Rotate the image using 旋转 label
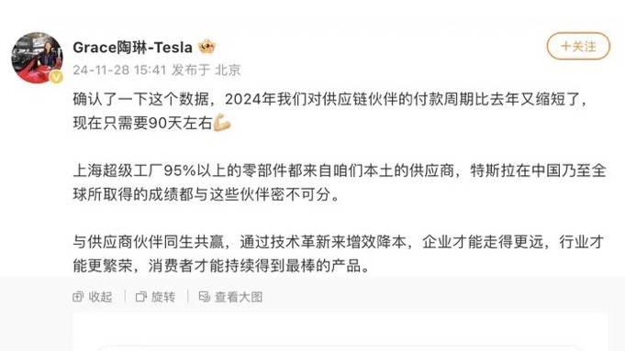 pos(163,297)
